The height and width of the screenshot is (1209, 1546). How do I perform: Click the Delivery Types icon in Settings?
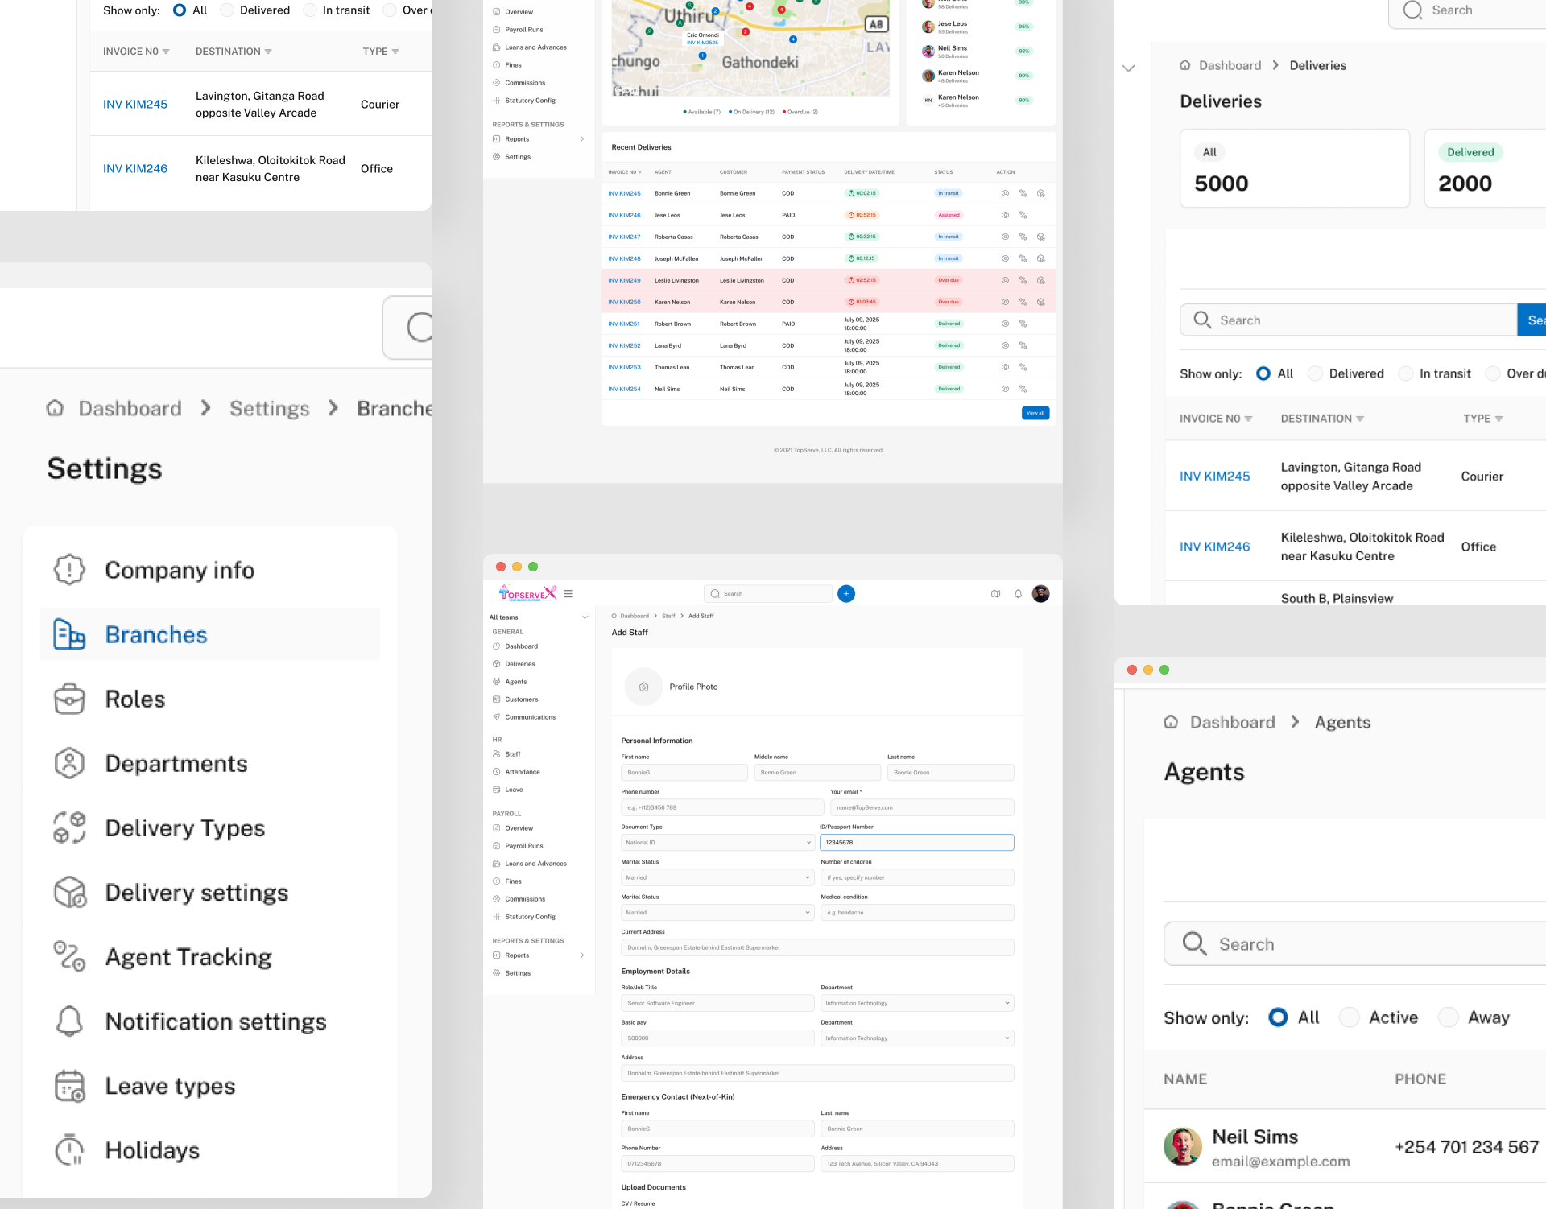click(x=69, y=827)
